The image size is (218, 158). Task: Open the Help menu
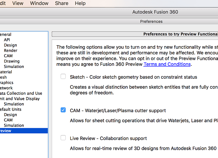(80, 3)
